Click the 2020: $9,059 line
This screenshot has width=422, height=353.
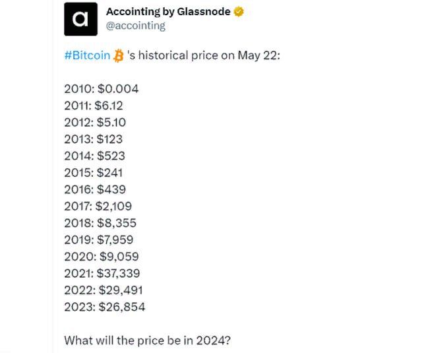coord(102,256)
